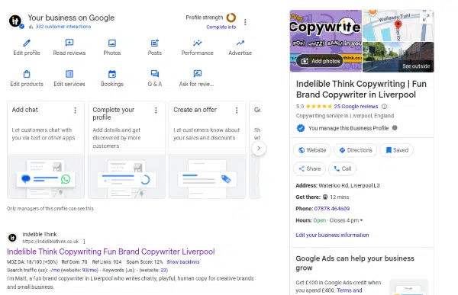The width and height of the screenshot is (458, 295).
Task: Open Edit products bag icon
Action: tap(27, 74)
